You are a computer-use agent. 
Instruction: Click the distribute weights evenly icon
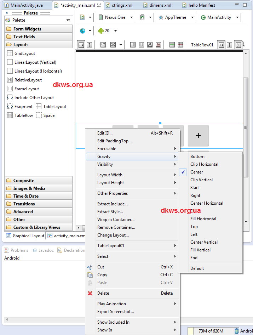pyautogui.click(x=133, y=45)
